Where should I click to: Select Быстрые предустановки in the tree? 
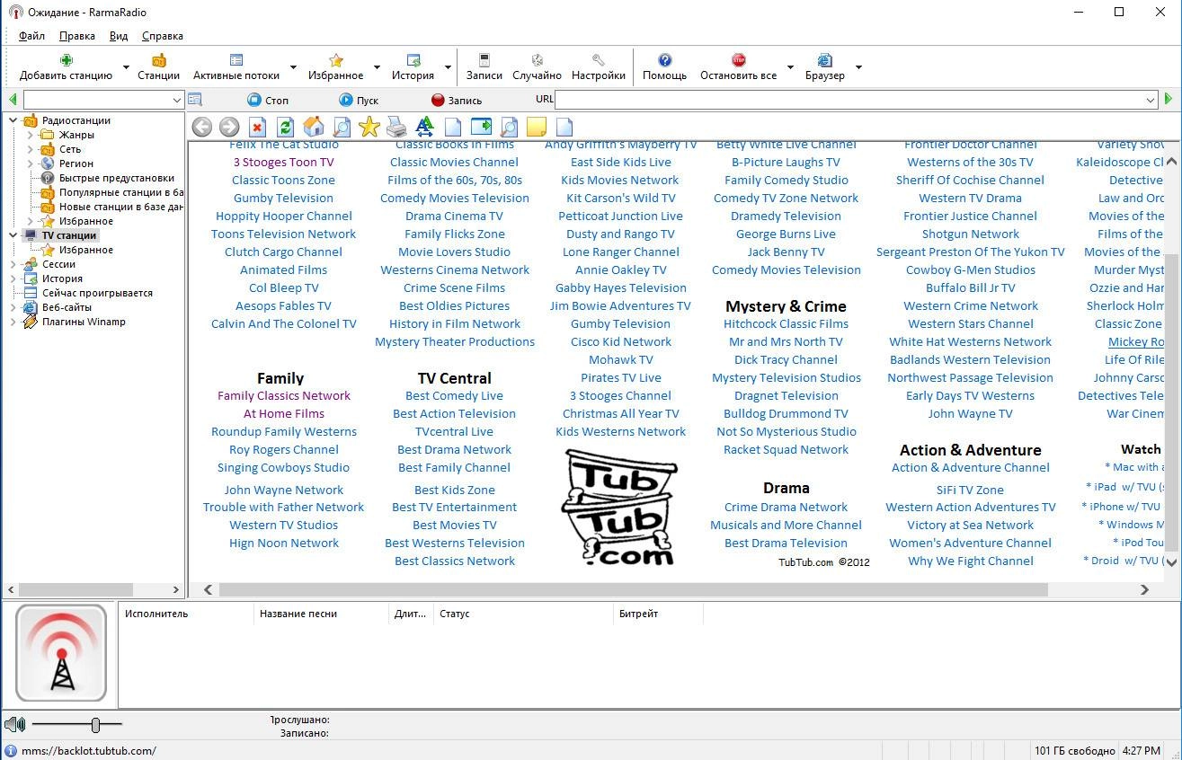117,178
